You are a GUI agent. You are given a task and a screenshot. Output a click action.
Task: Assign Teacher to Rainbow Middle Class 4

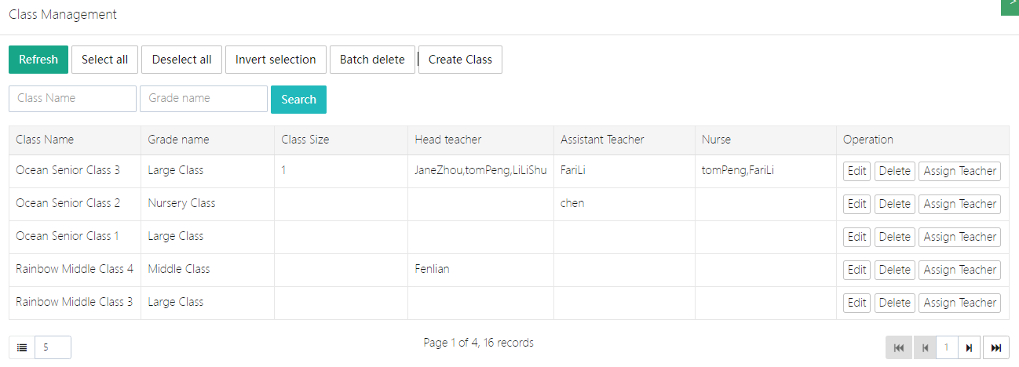point(959,270)
